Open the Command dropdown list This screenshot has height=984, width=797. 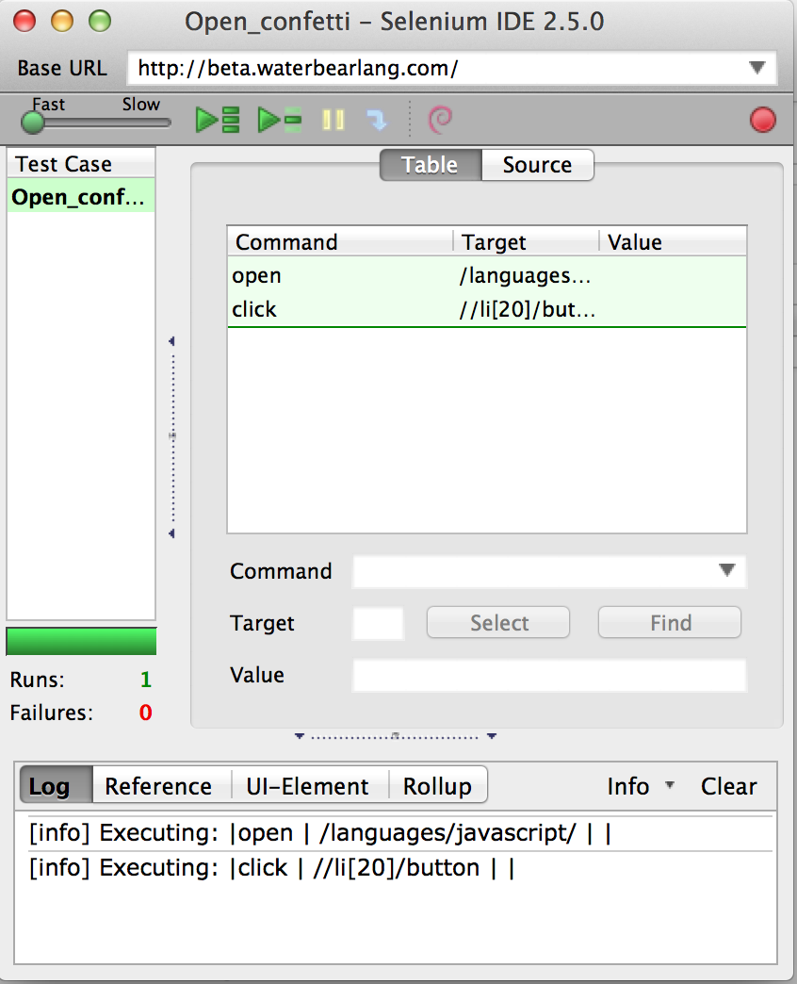click(726, 571)
